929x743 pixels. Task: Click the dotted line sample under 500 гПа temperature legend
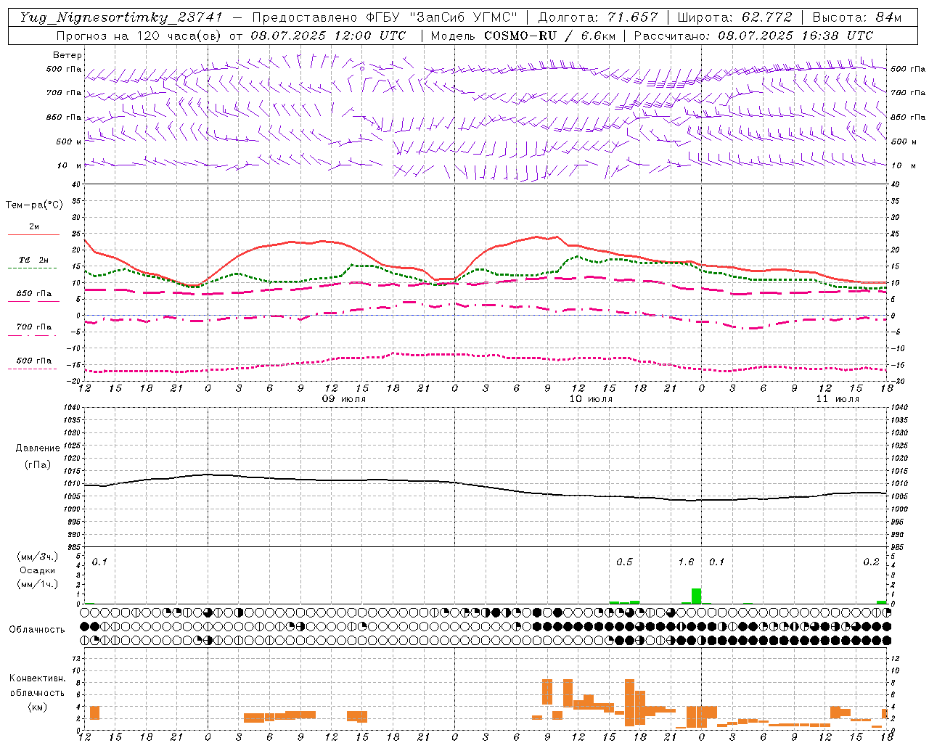coord(33,369)
